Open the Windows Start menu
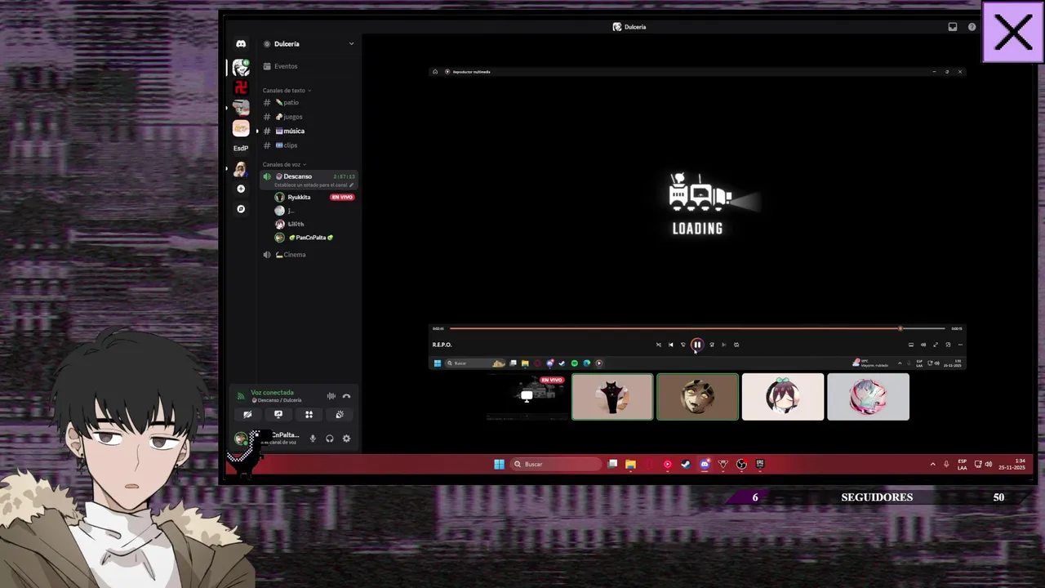Image resolution: width=1045 pixels, height=588 pixels. click(x=499, y=464)
